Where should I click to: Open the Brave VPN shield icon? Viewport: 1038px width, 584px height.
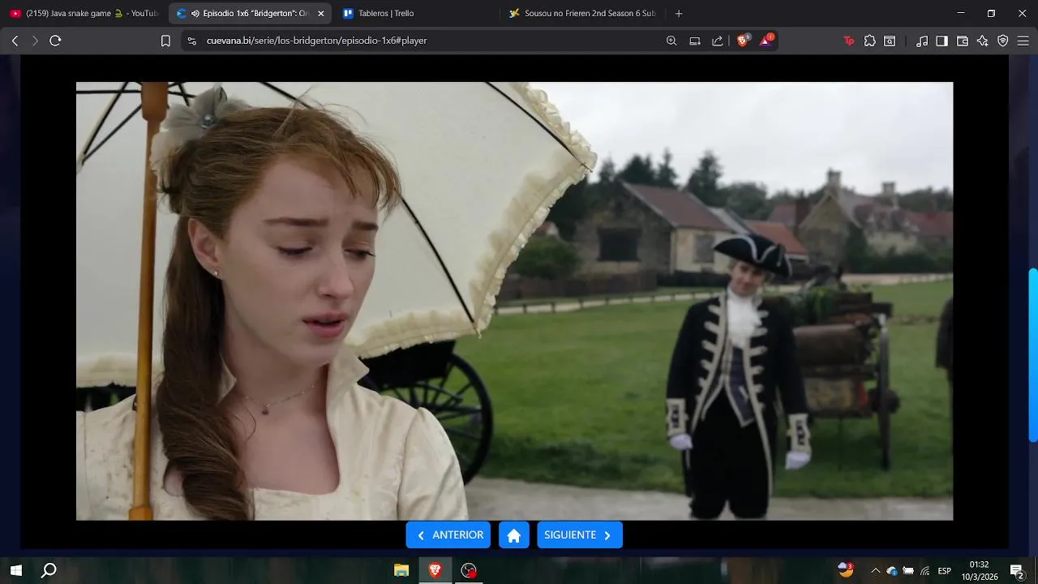point(1003,41)
